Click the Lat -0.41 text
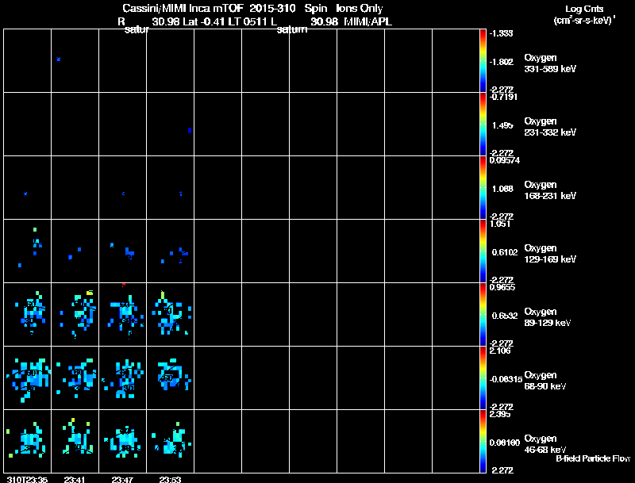The width and height of the screenshot is (635, 483). (205, 22)
